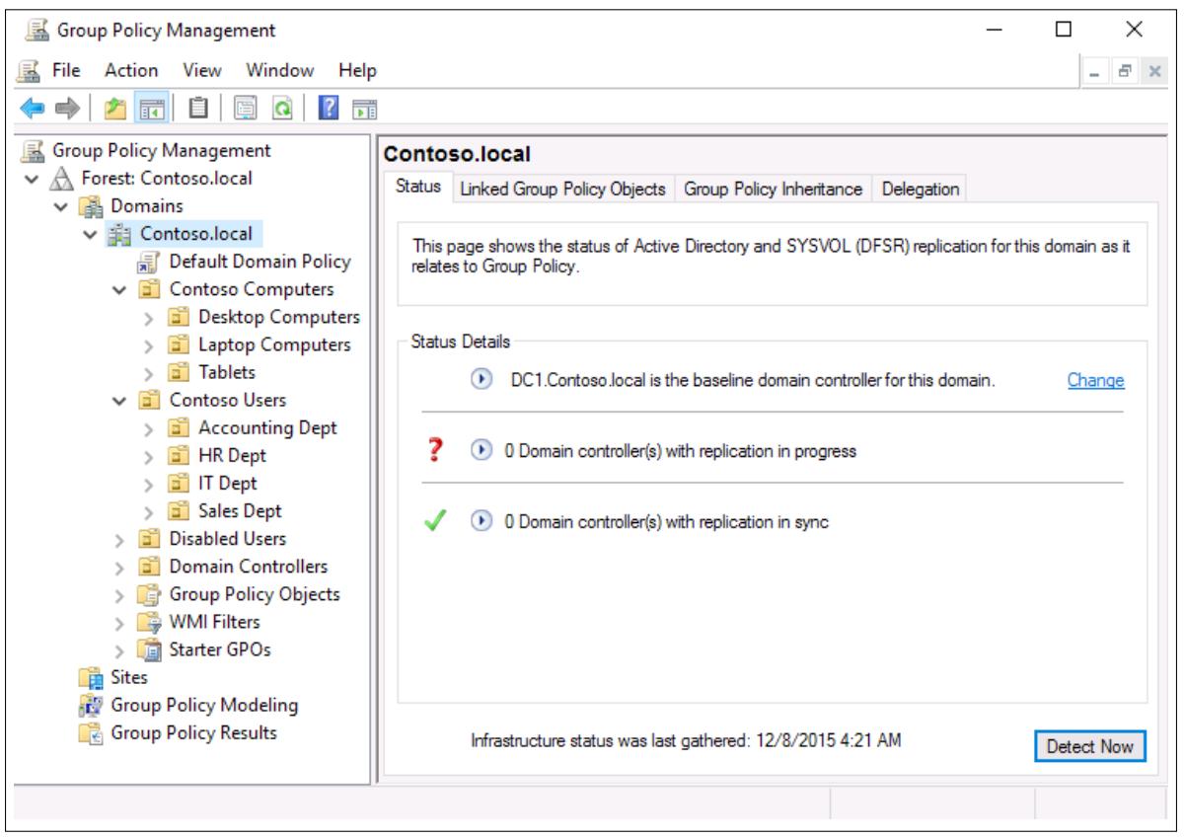
Task: Click the WMI Filters folder icon
Action: coord(151,622)
